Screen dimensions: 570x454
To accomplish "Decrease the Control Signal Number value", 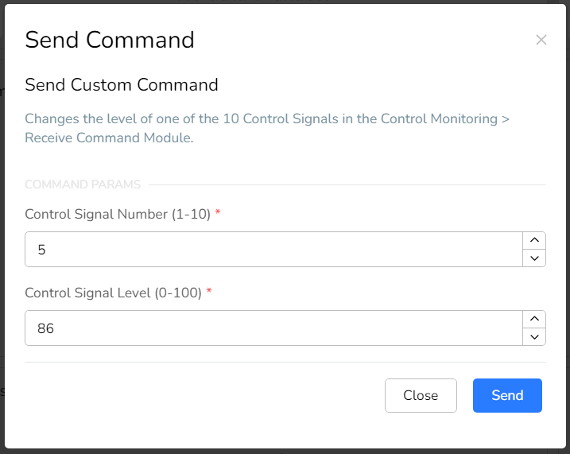I will (x=534, y=258).
